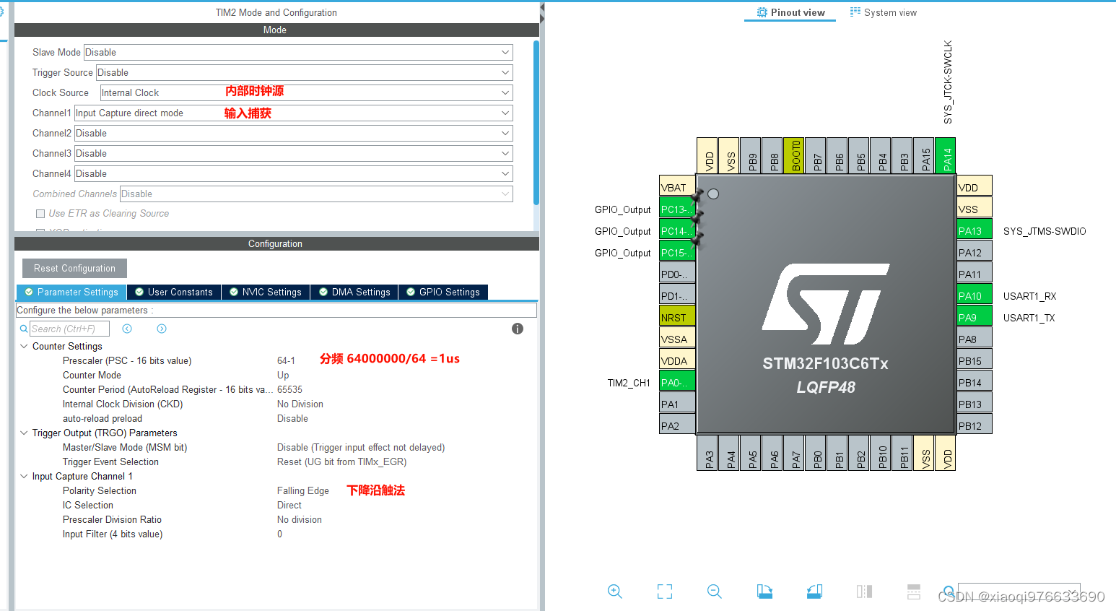Select pin PA14 at the chip top

click(x=946, y=155)
